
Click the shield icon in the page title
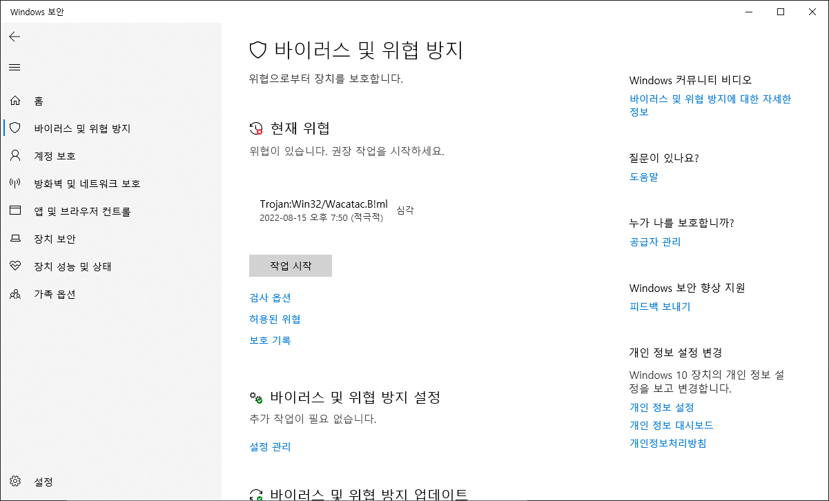pyautogui.click(x=257, y=50)
